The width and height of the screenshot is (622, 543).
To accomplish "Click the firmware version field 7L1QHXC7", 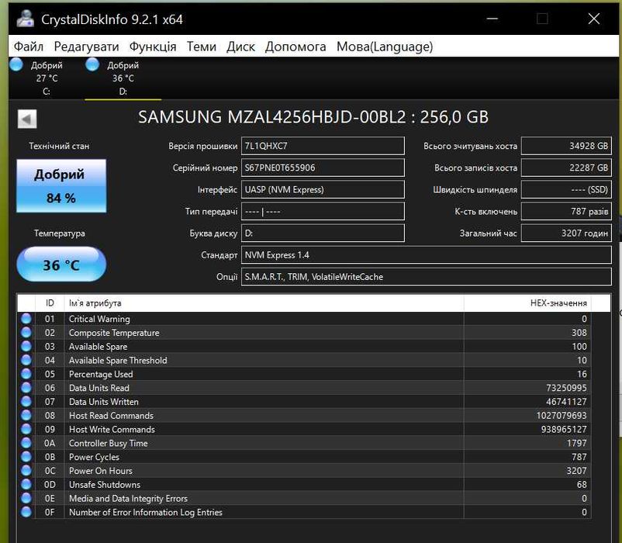I will (x=323, y=146).
